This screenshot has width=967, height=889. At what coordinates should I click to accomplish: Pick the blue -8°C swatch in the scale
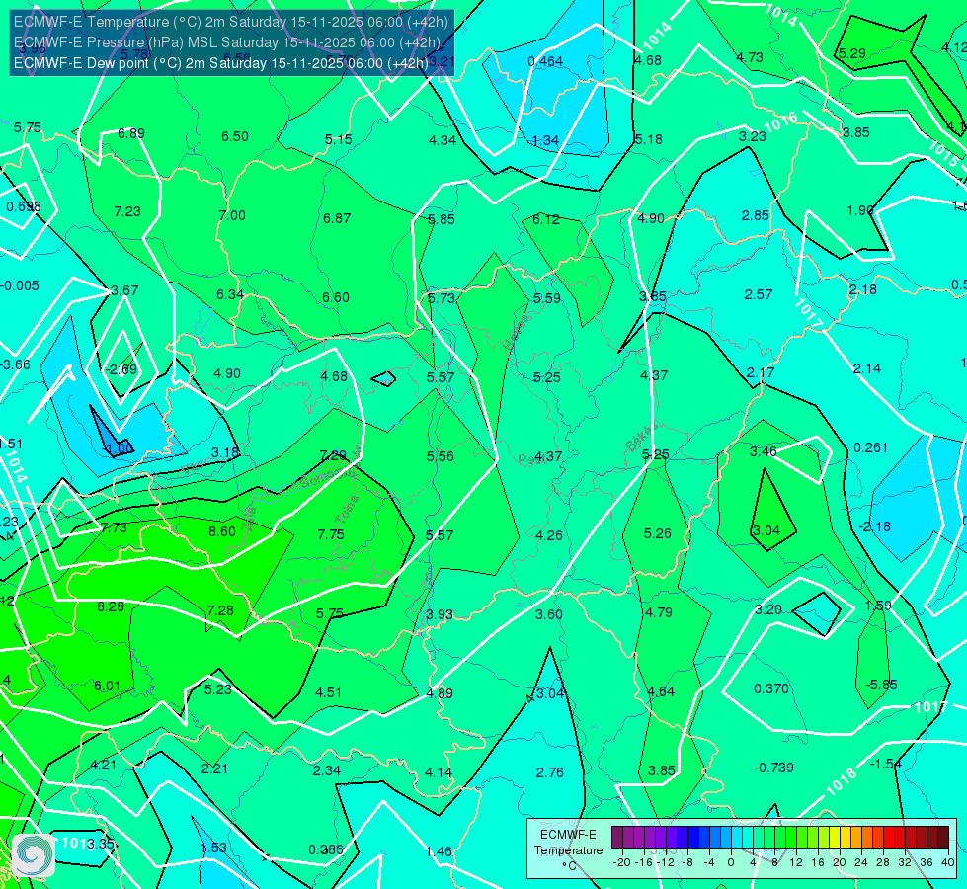coord(692,838)
